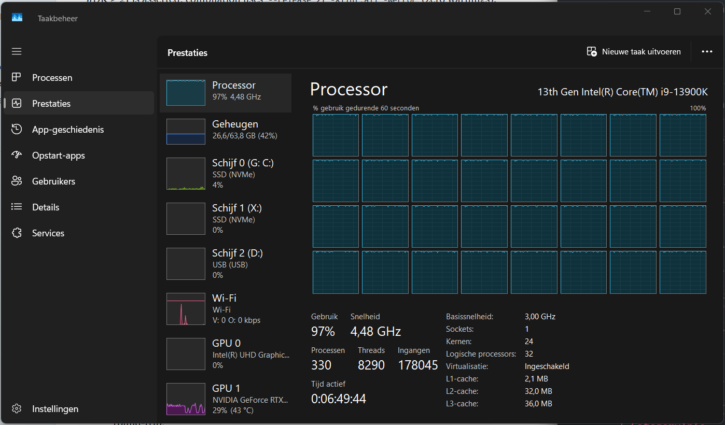Click the Ingangen value 178045

[x=418, y=365]
